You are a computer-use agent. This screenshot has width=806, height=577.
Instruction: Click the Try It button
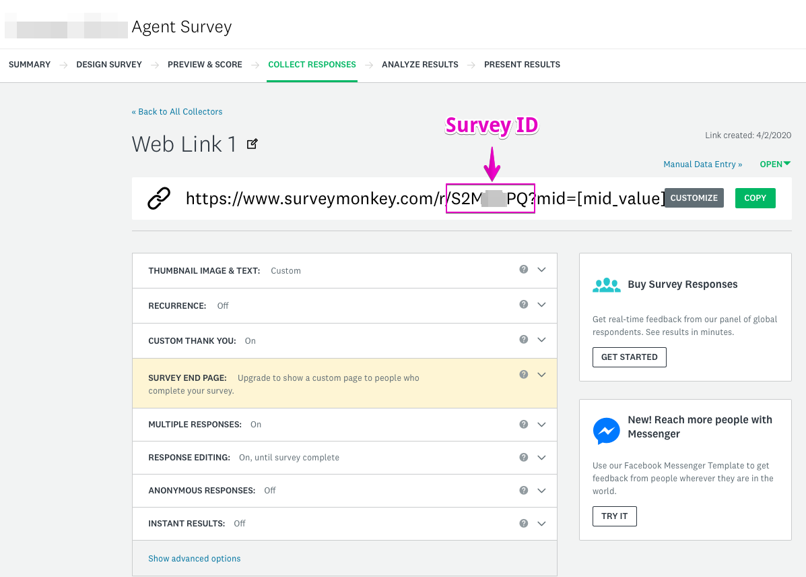(614, 516)
